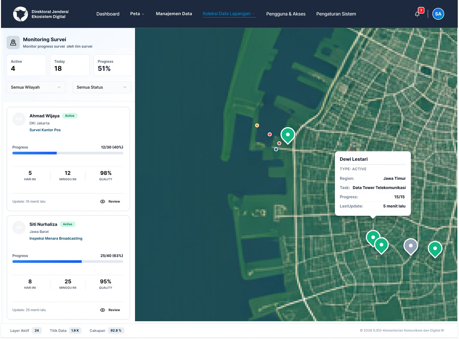Go to the Dashboard menu
The height and width of the screenshot is (339, 459).
108,14
